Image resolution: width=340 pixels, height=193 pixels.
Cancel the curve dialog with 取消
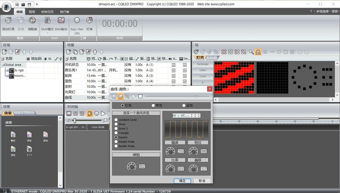tap(202, 181)
